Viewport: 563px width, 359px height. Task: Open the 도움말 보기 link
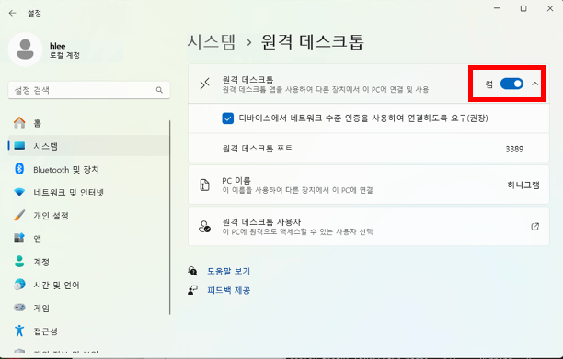coord(229,271)
